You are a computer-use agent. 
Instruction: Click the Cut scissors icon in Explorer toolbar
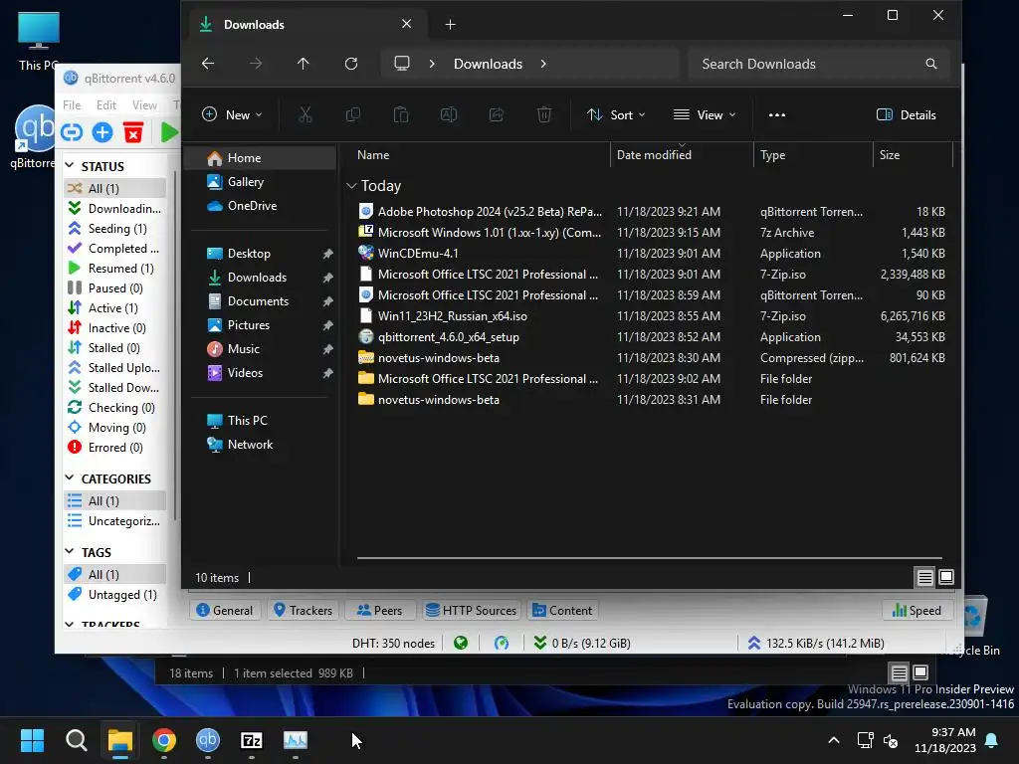[305, 115]
